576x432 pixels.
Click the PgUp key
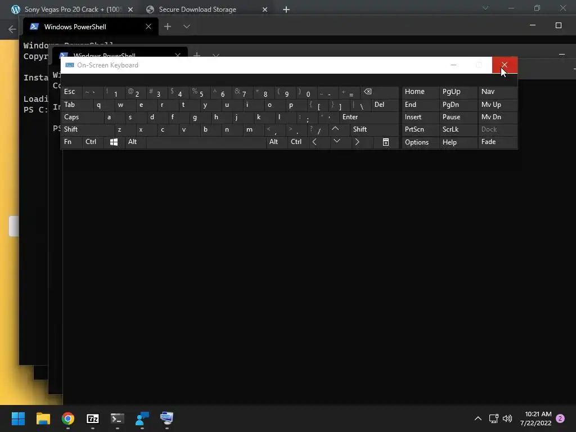pos(458,92)
